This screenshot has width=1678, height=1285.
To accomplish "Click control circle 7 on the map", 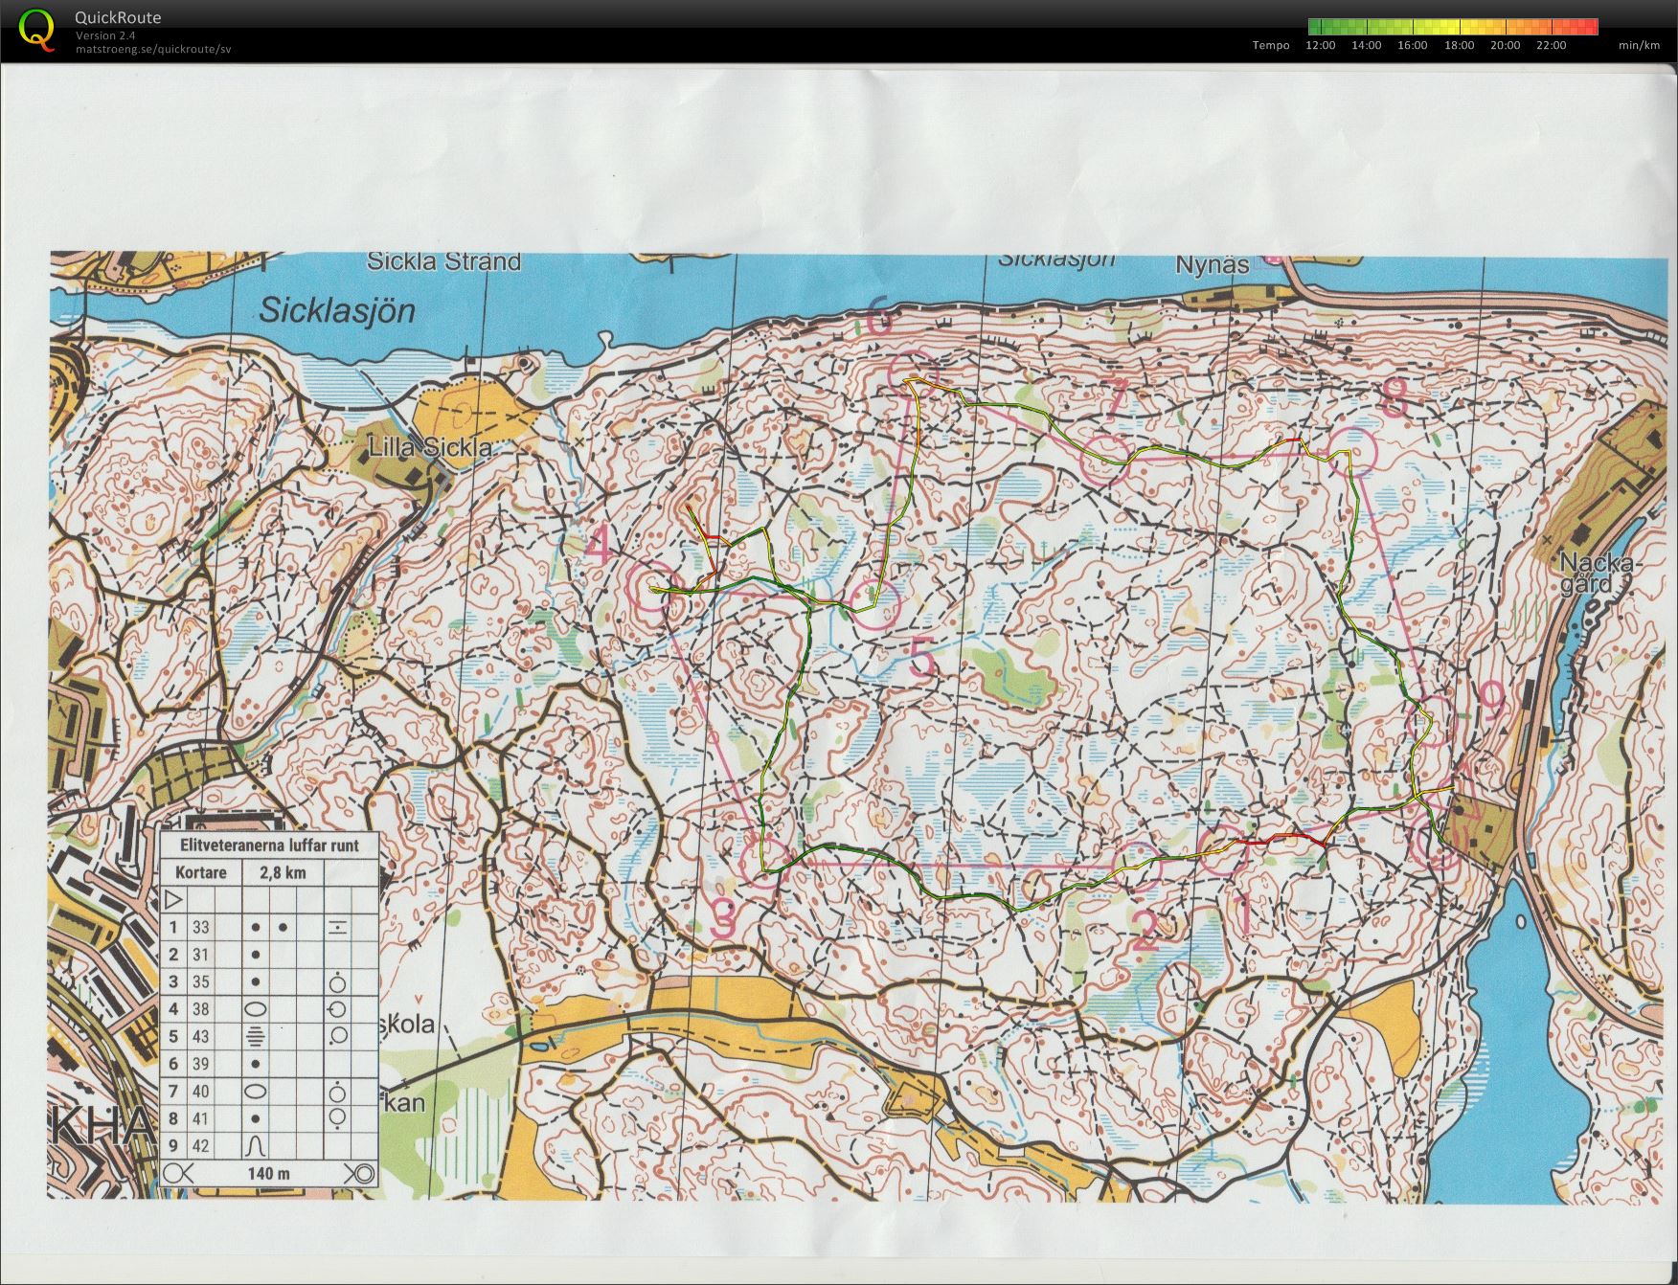I will [1104, 458].
